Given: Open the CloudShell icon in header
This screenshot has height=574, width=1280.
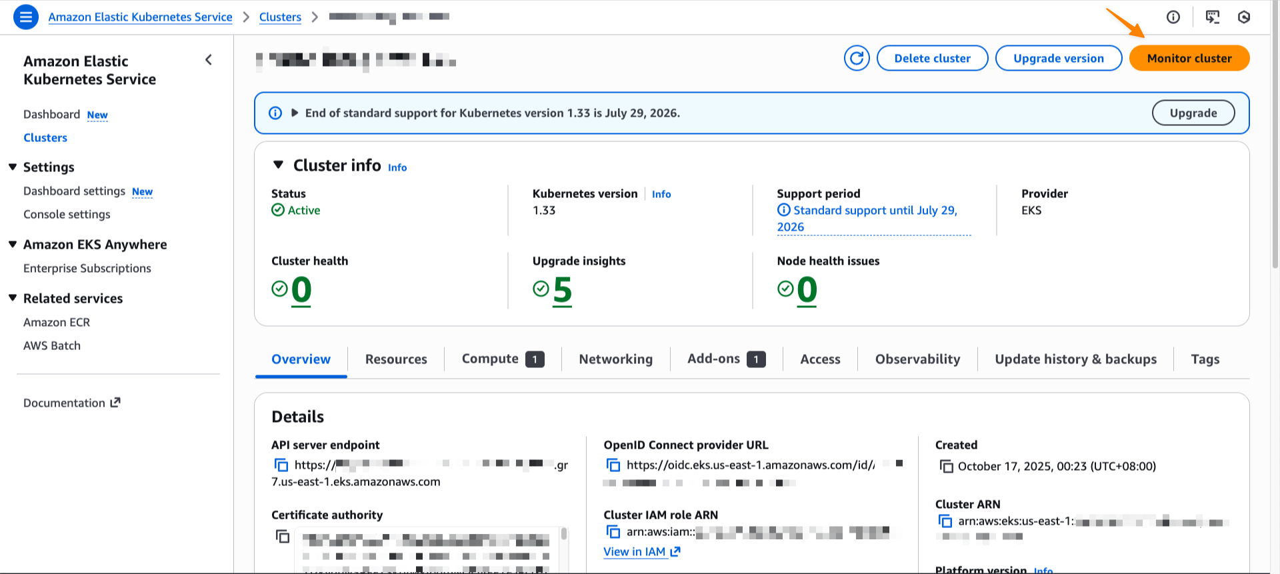Looking at the screenshot, I should click(1212, 17).
